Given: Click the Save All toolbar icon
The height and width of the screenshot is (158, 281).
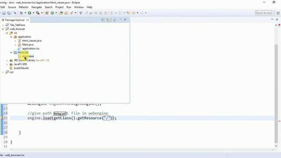Looking at the screenshot, I should coord(9,13).
